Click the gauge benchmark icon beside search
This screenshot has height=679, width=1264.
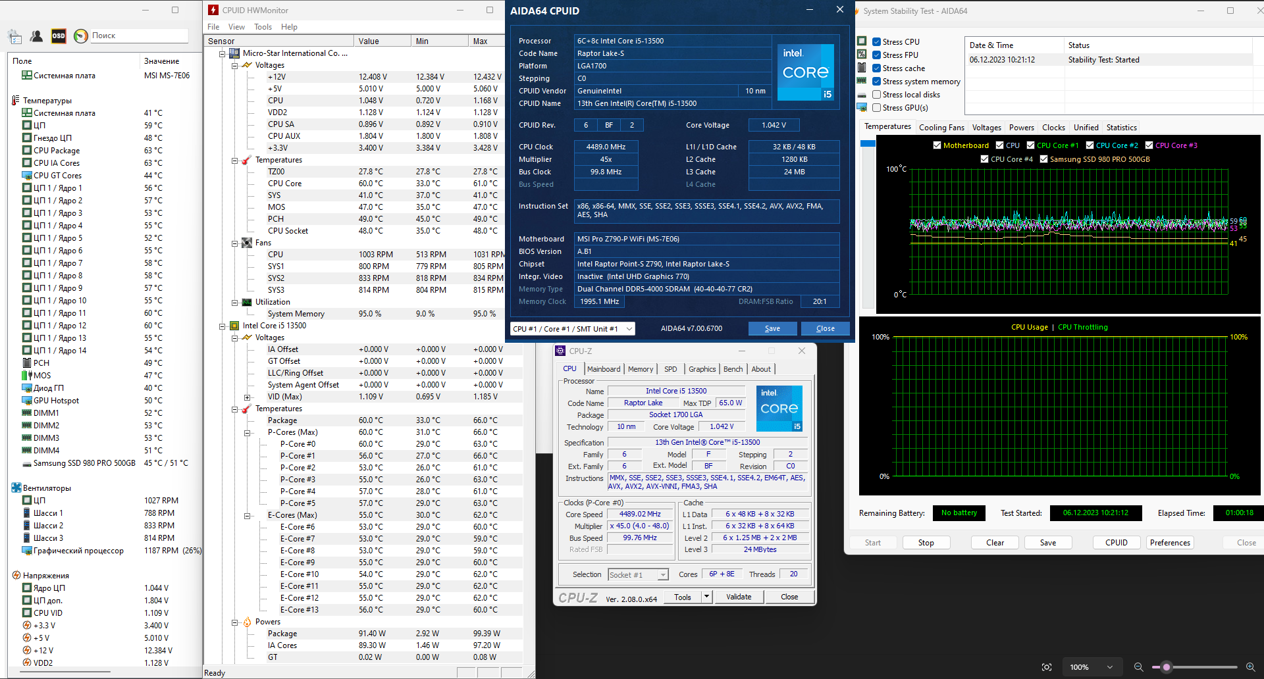(x=81, y=36)
